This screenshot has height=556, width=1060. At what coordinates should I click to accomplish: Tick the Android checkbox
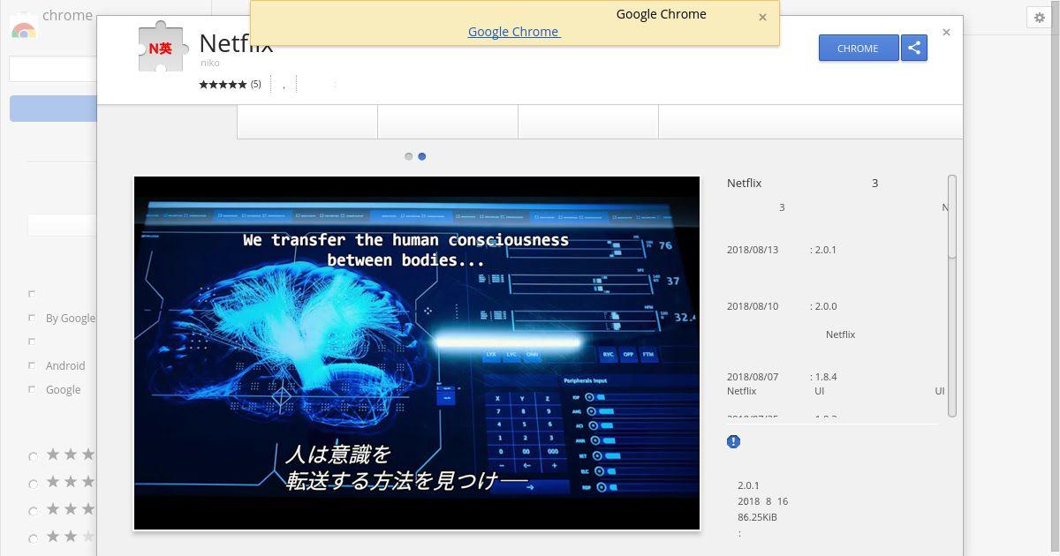coord(32,365)
